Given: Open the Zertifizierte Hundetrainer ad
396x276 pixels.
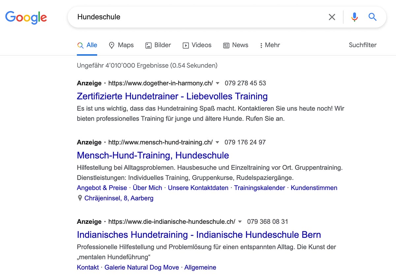Looking at the screenshot, I should click(172, 96).
